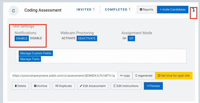Click the assessment link URL field
This screenshot has height=103, width=200.
(x=63, y=76)
